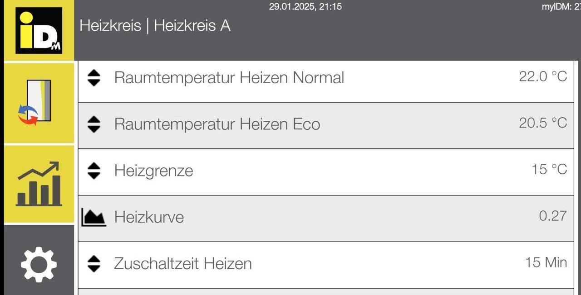
Task: Select the Raumtemperatur Heizen Normal label
Action: pyautogui.click(x=229, y=78)
